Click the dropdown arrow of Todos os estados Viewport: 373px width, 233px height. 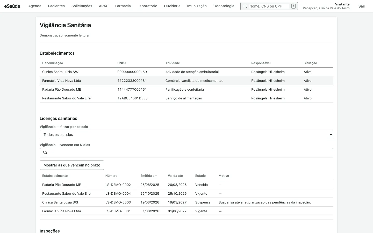tap(331, 135)
